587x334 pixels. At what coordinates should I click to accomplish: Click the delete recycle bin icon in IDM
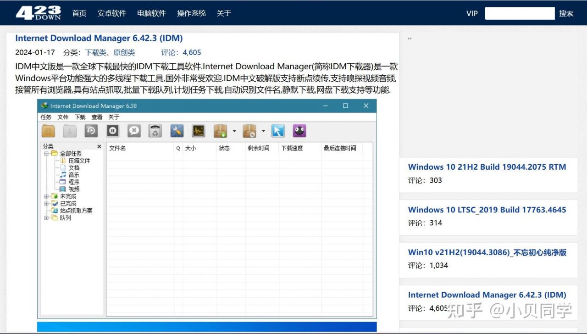coord(155,131)
